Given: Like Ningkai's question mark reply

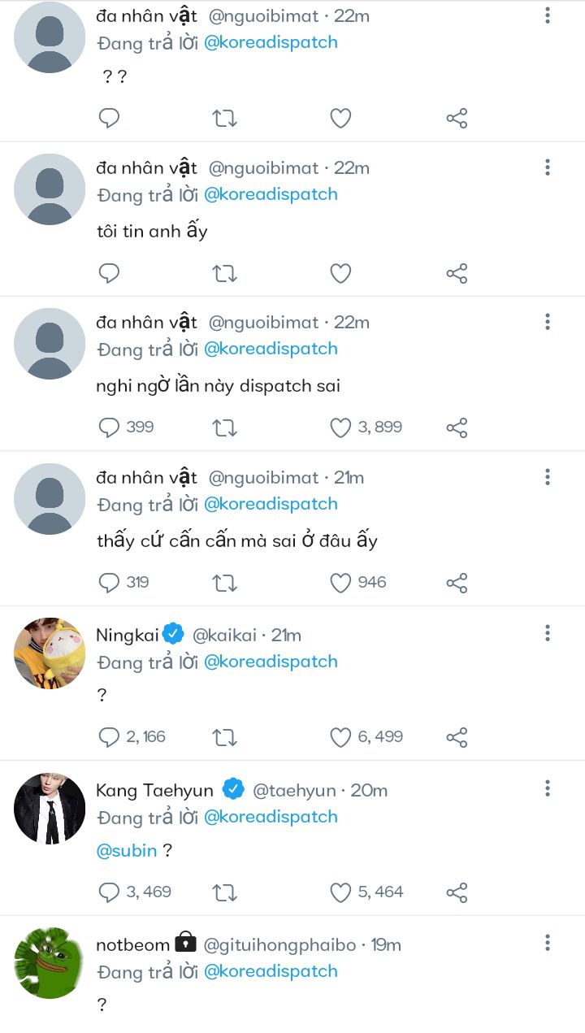Looking at the screenshot, I should coord(340,737).
